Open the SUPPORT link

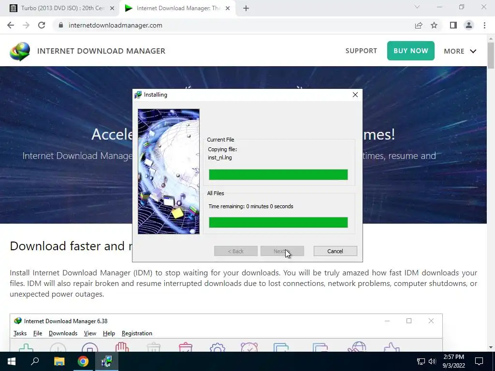pos(361,51)
